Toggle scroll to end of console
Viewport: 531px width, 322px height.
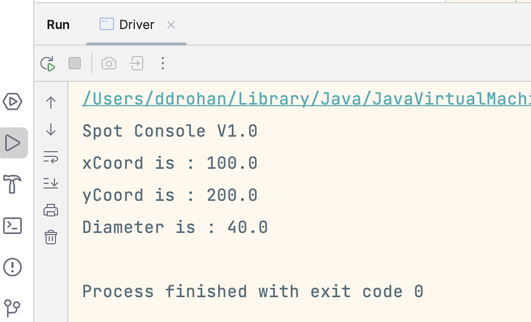pyautogui.click(x=51, y=183)
